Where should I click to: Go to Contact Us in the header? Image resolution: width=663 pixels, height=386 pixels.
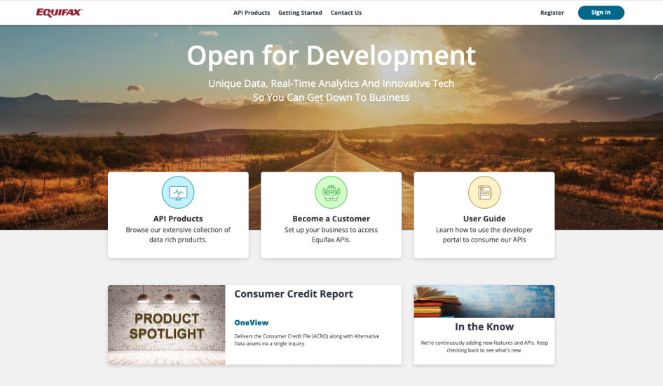[346, 13]
